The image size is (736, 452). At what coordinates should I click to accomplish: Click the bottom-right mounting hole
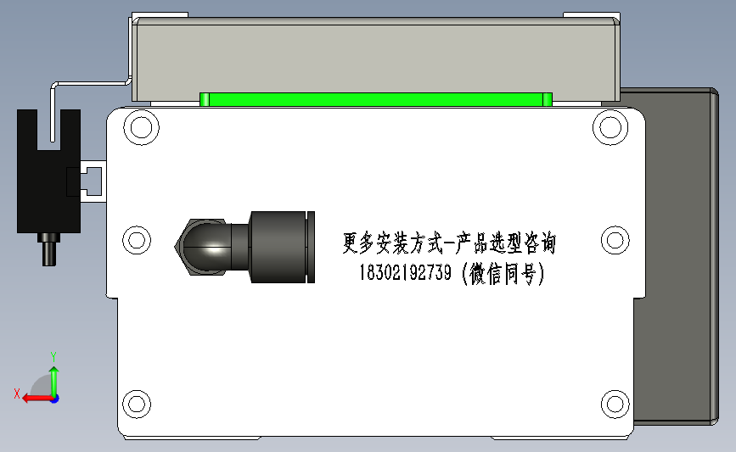click(615, 404)
